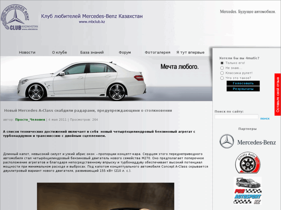This screenshot has height=210, width=281.
Task: Click the Mercedes-Benz Club Kazakhstan logo
Action: [x=19, y=17]
